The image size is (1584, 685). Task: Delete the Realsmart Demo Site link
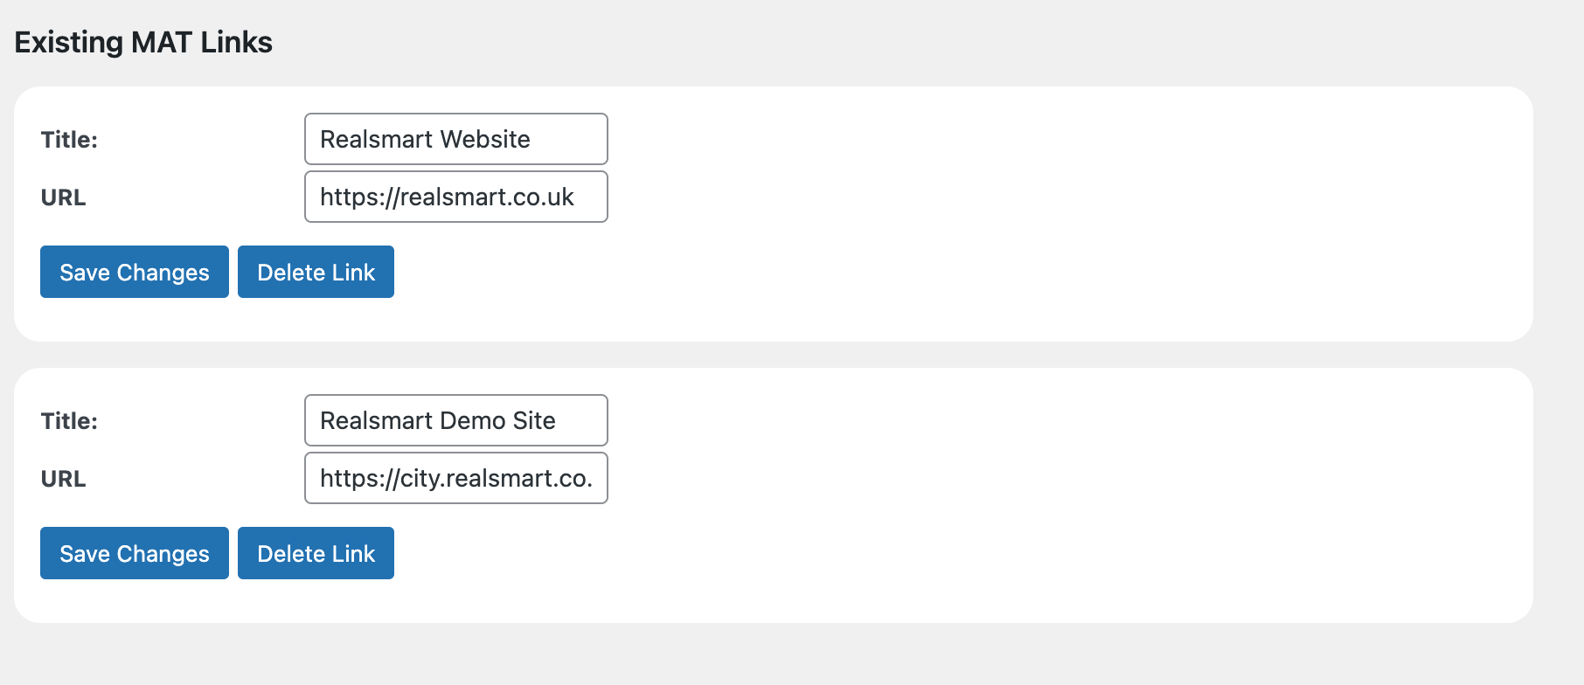[316, 553]
